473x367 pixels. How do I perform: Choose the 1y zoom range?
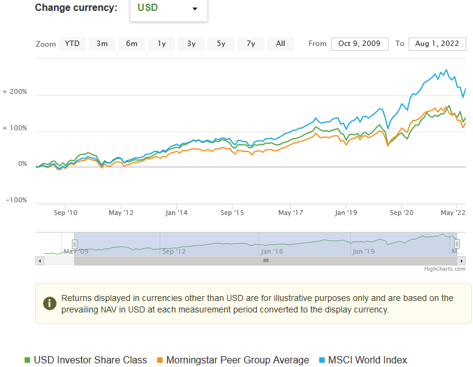(x=162, y=44)
